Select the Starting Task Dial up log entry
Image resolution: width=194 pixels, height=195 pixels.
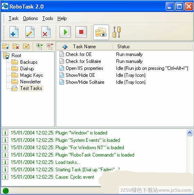[x=65, y=170]
